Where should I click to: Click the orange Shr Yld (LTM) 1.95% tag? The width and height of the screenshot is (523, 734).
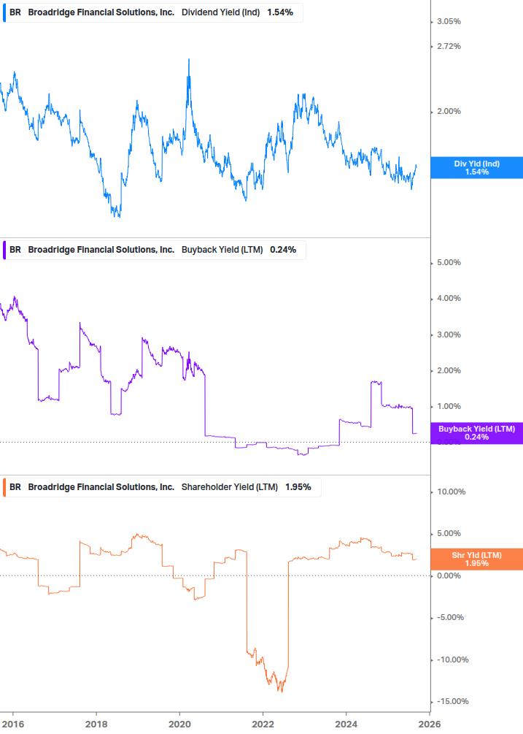point(477,559)
